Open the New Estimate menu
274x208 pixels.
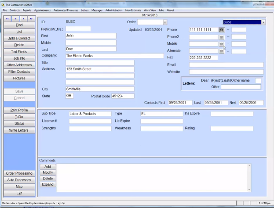[133, 10]
